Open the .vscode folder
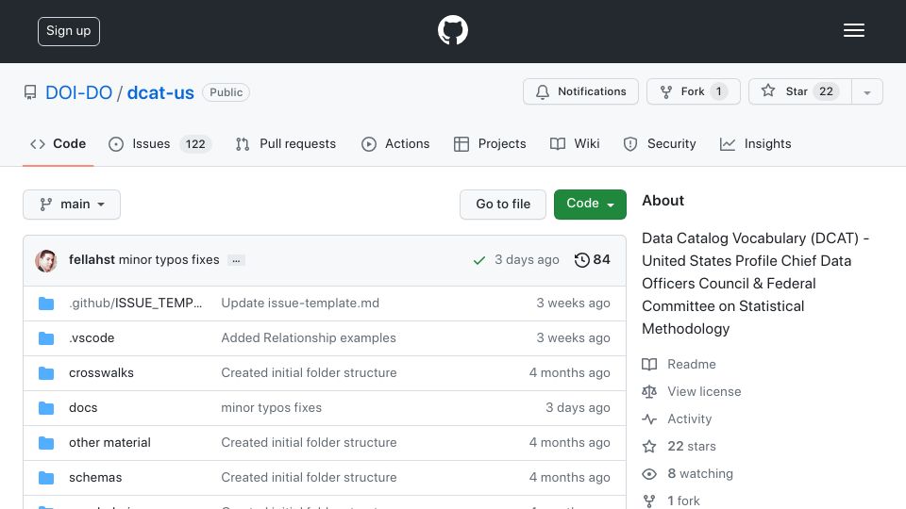906x509 pixels. (92, 338)
